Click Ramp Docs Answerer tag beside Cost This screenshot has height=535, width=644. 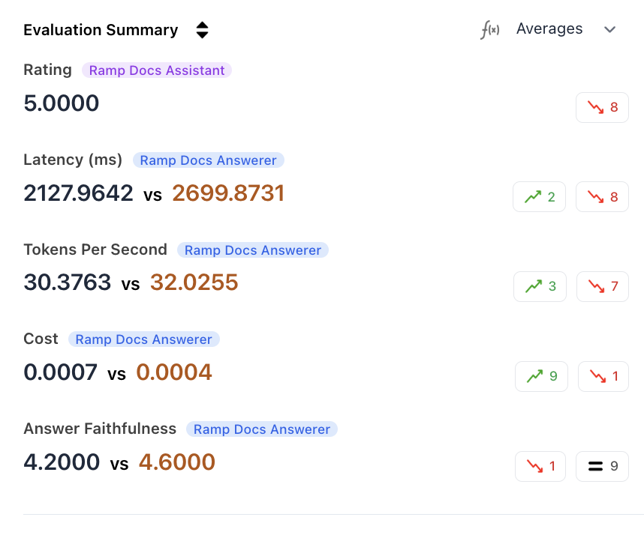tap(144, 339)
